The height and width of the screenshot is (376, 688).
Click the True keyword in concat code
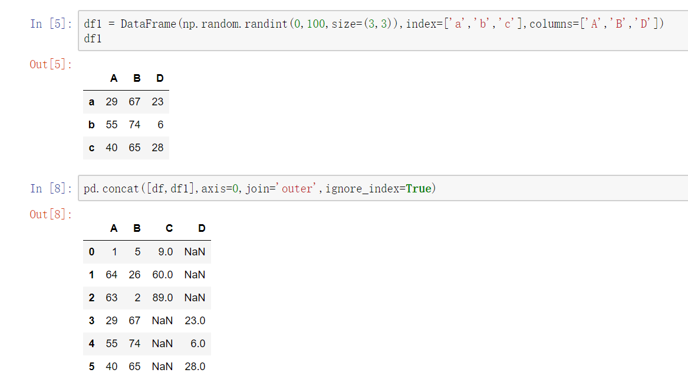[419, 189]
